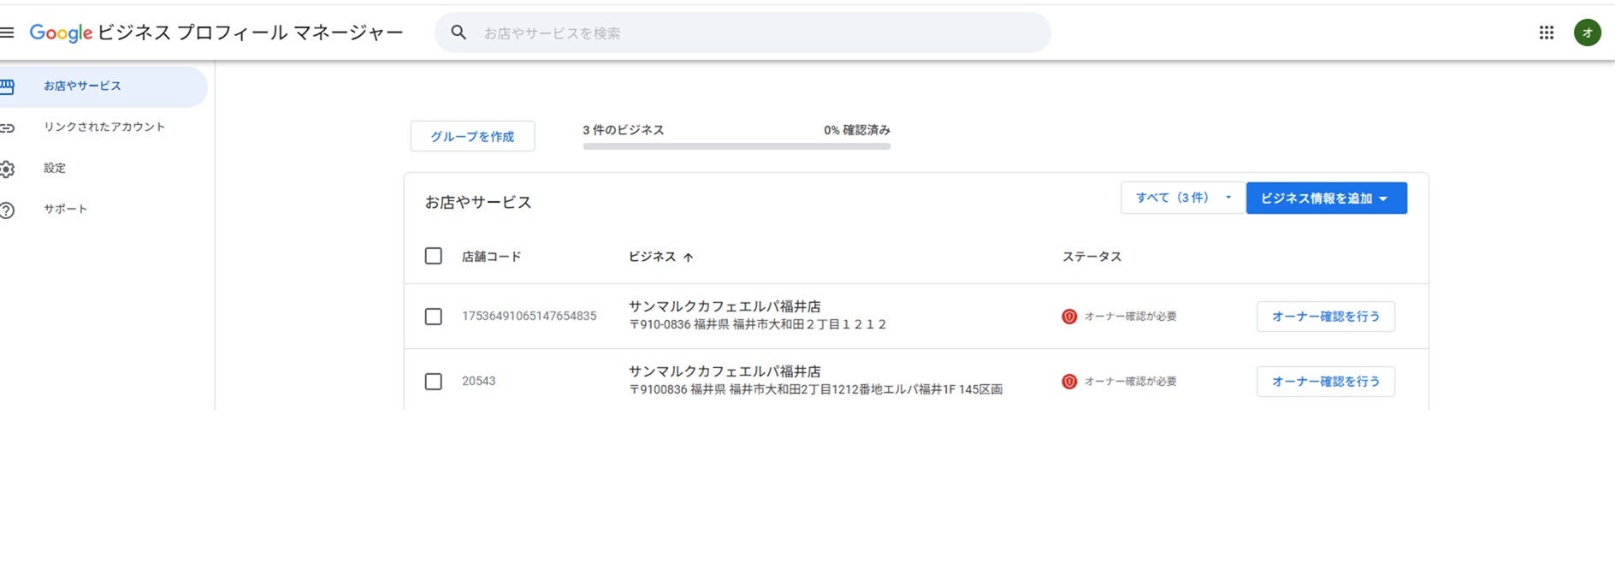Open the Google apps grid
Screen dimensions: 1615x569
1546,33
